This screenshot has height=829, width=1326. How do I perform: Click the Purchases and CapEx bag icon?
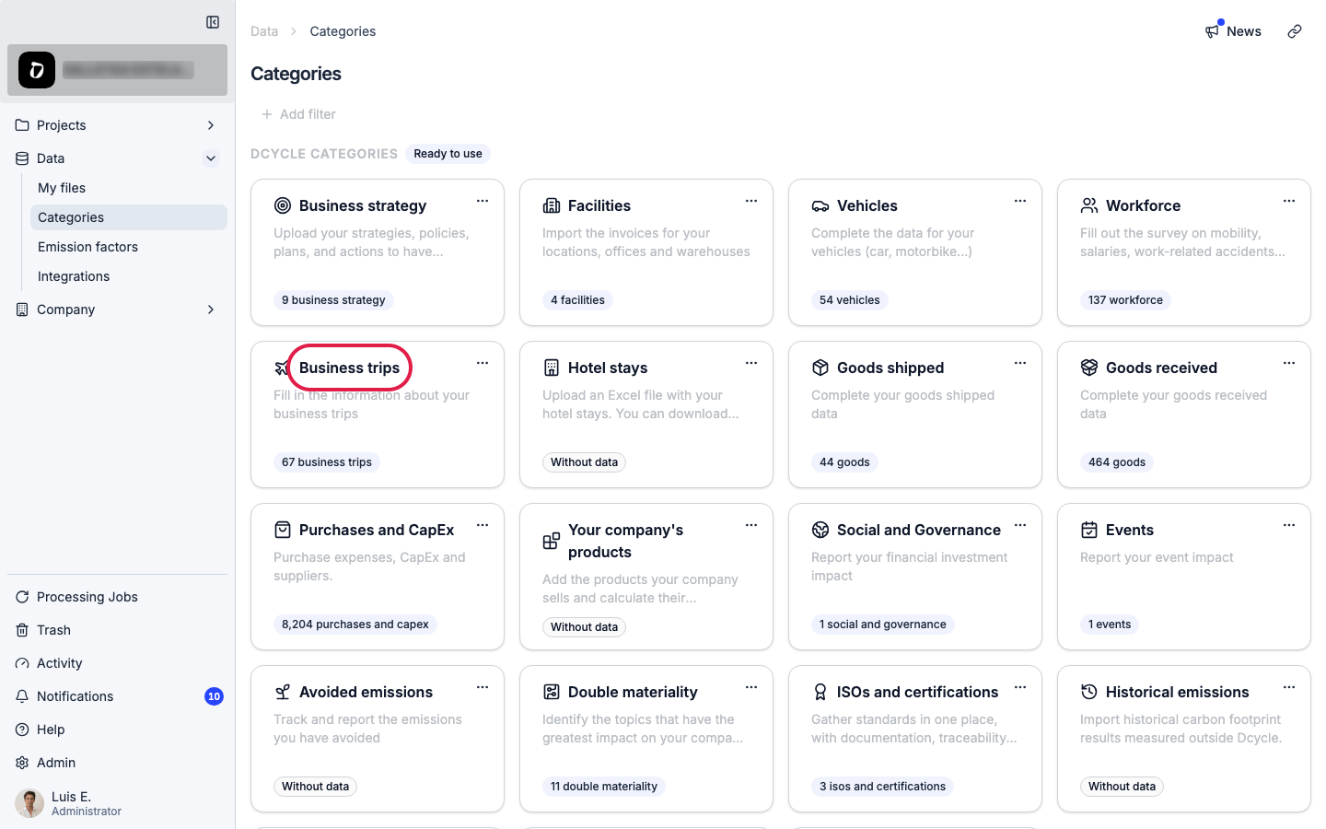click(283, 530)
